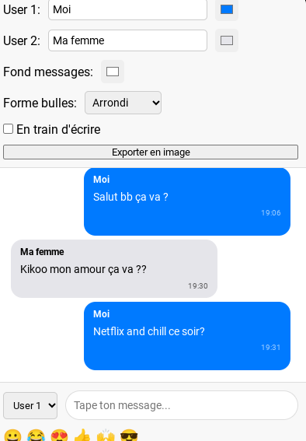Insert the heart eyes emoji
Viewport: 306px width, 441px height.
click(60, 436)
